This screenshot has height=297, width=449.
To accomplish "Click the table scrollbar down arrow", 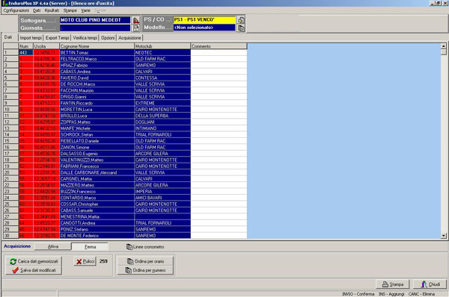I will pyautogui.click(x=444, y=236).
